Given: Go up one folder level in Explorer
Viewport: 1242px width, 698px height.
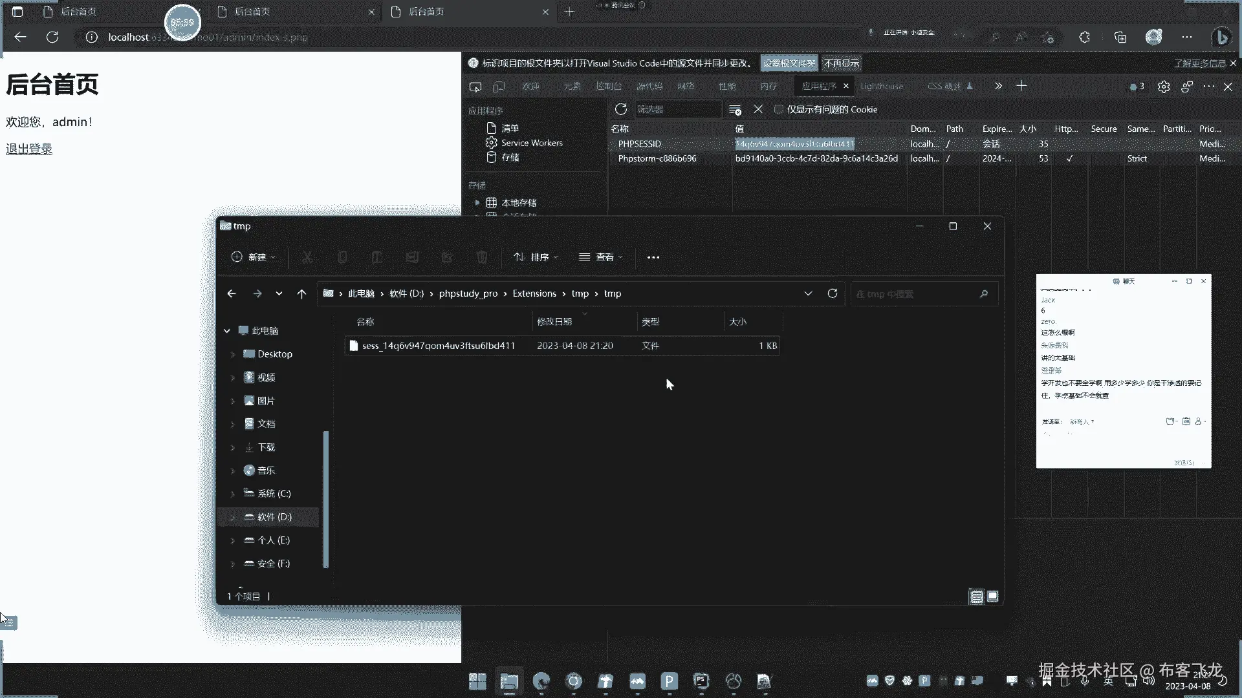Looking at the screenshot, I should pos(301,293).
